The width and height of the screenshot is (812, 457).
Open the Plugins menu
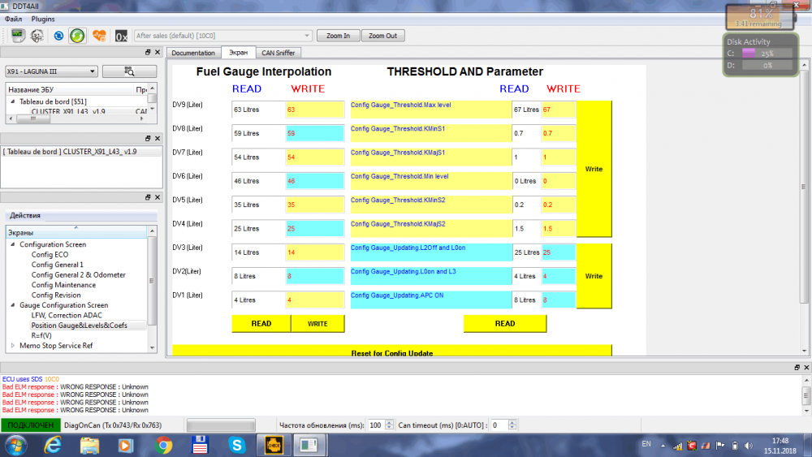[x=43, y=19]
